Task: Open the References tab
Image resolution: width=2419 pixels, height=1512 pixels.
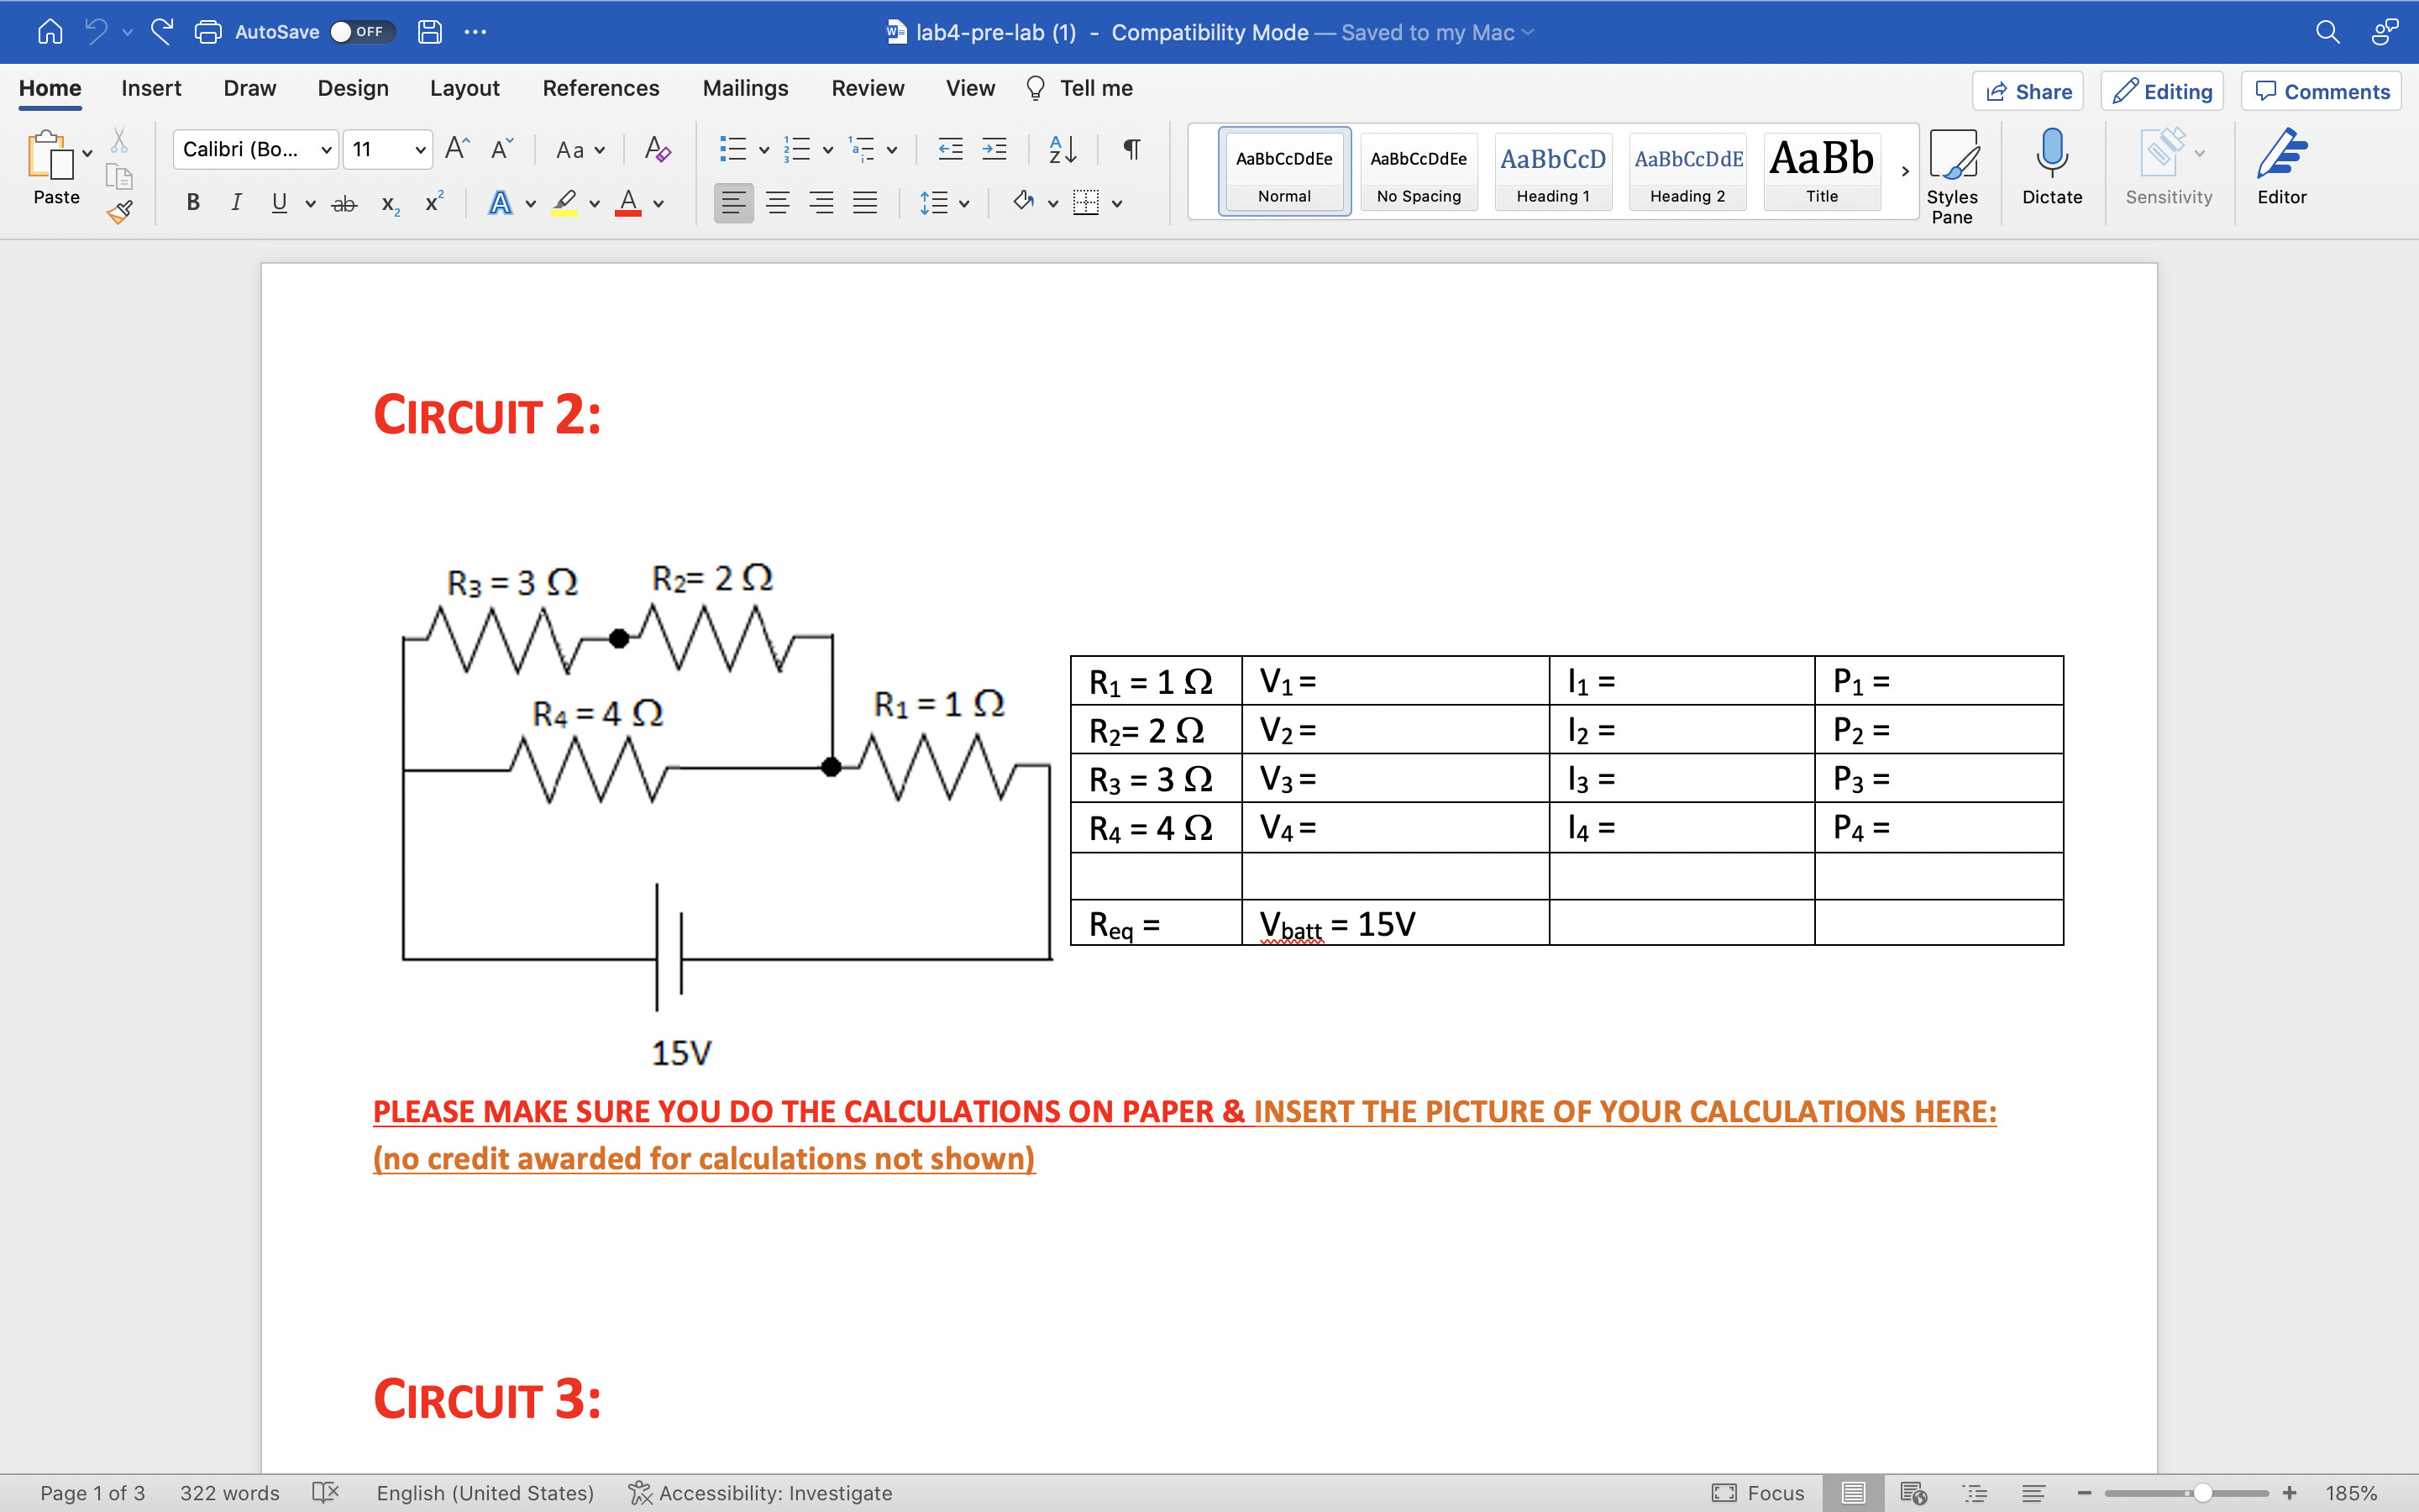Action: pyautogui.click(x=601, y=88)
